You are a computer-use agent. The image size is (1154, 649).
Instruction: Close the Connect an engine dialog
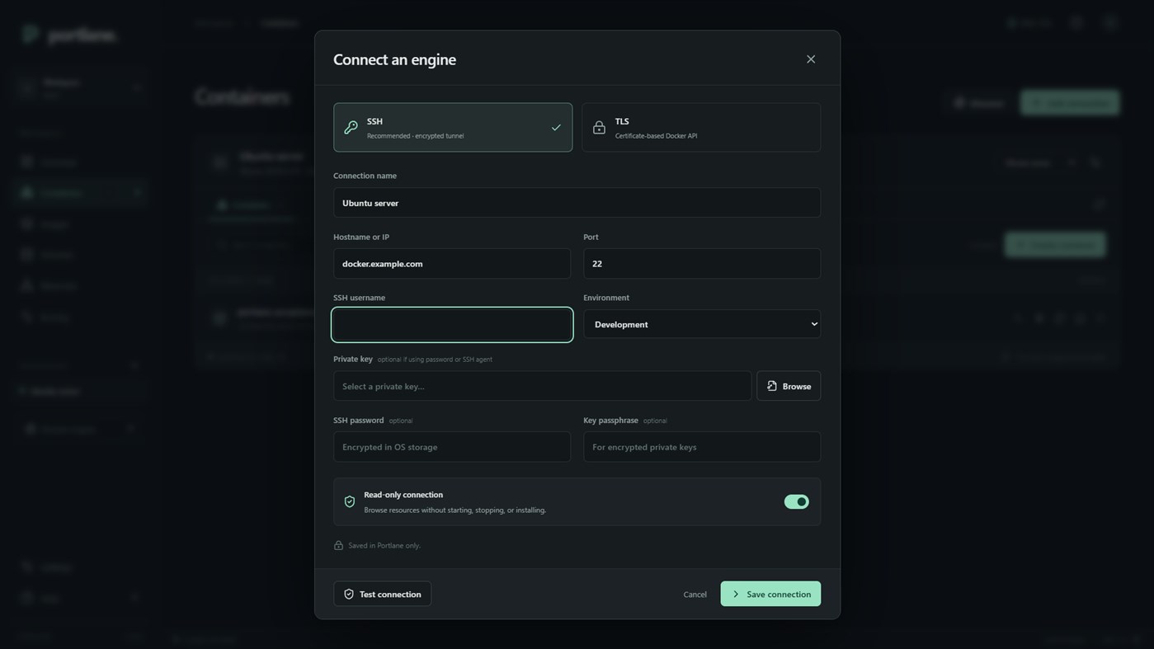[x=811, y=59]
